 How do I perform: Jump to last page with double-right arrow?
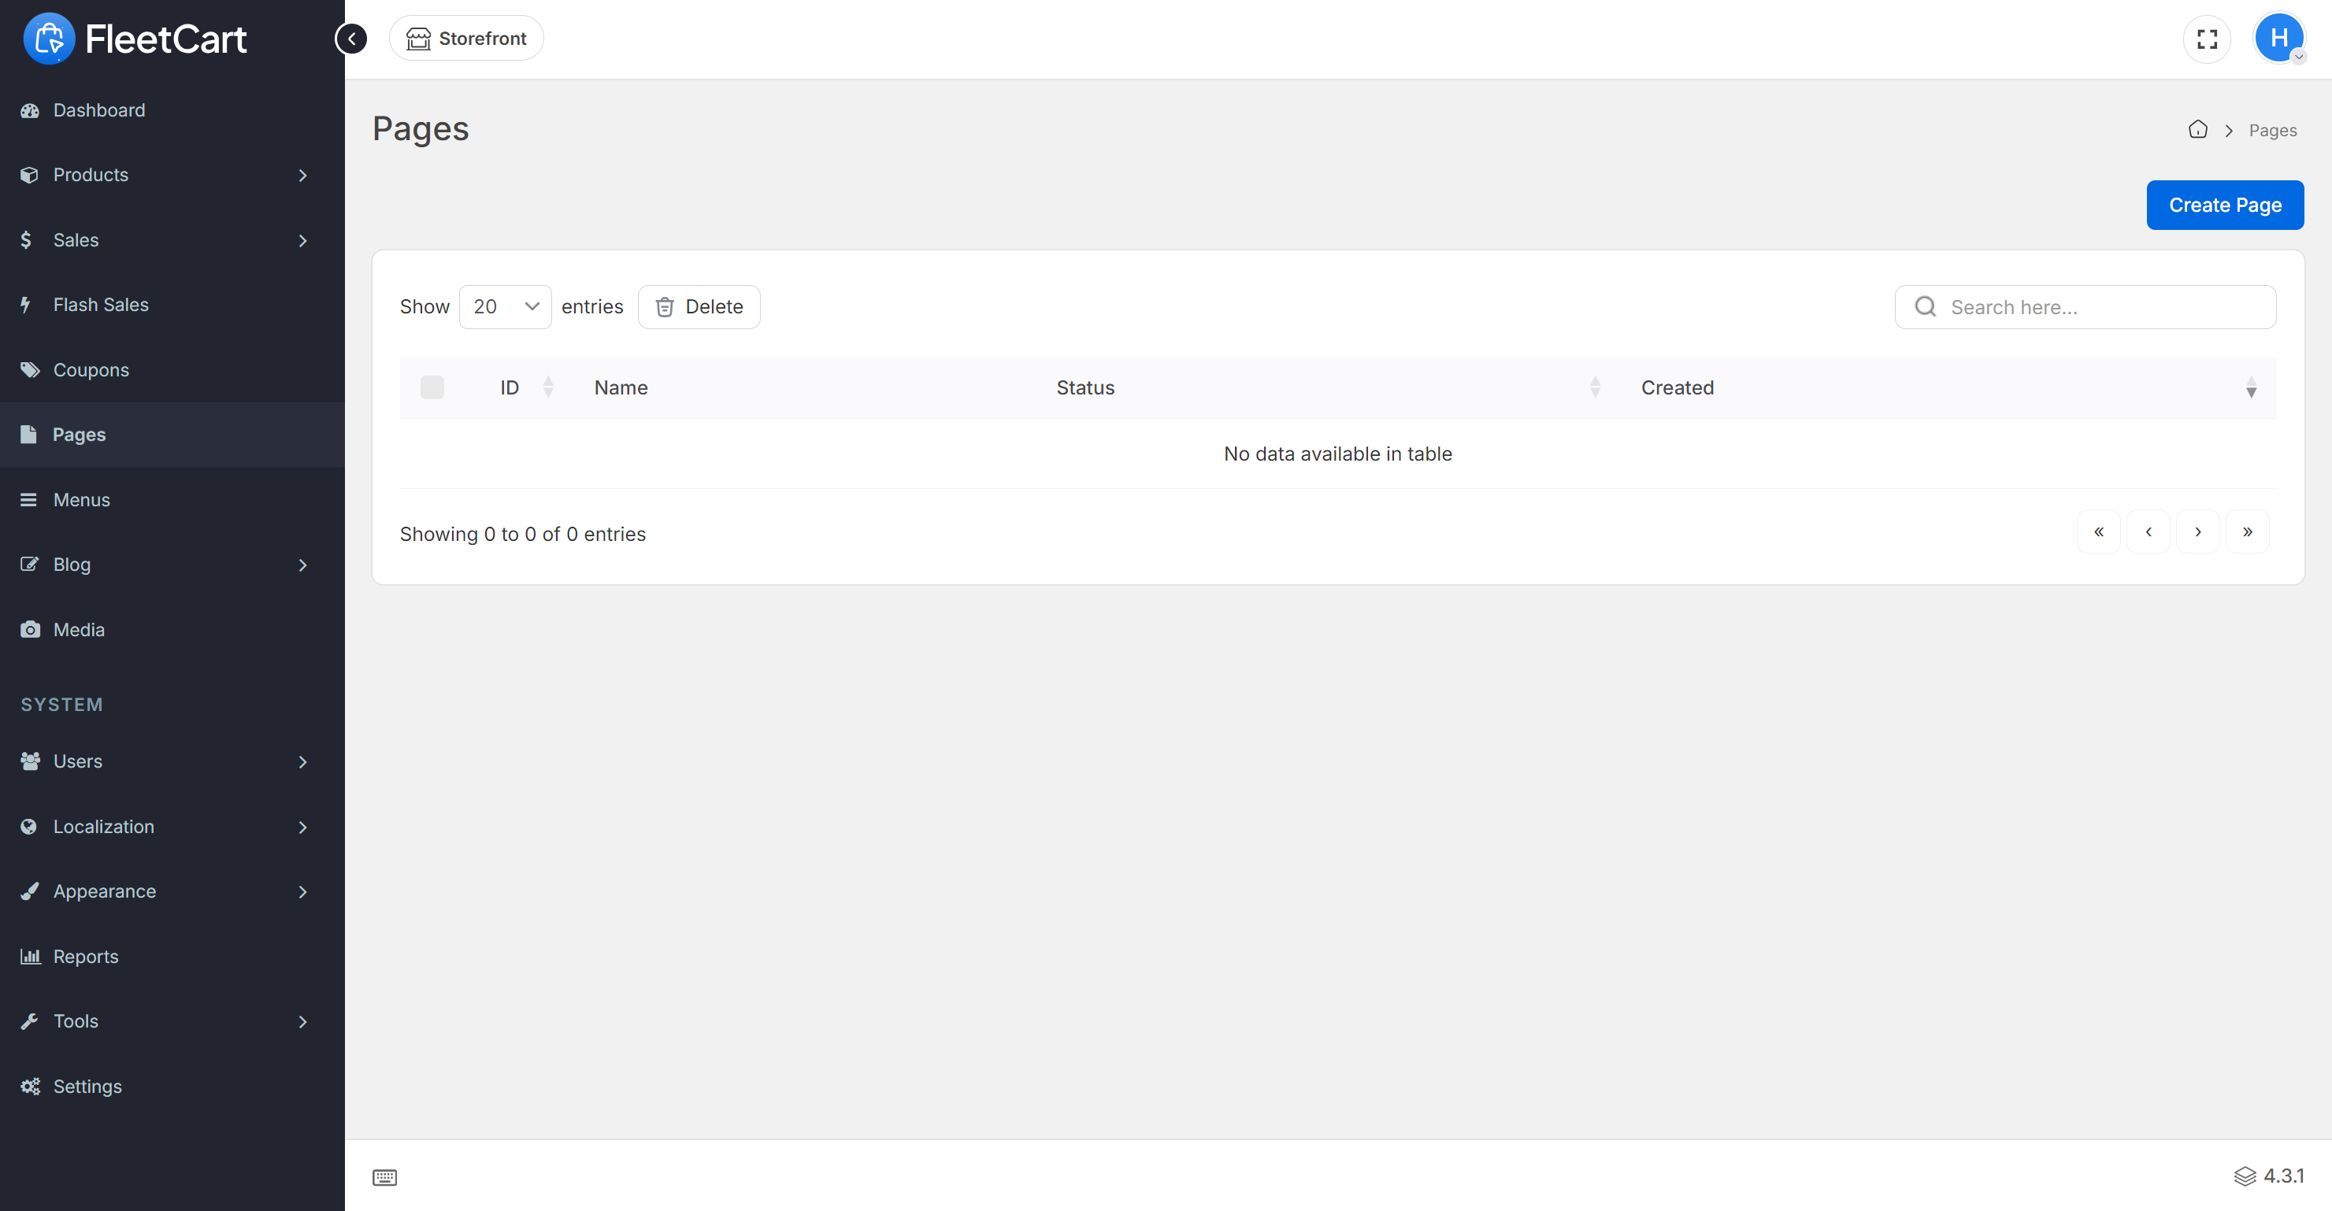coord(2247,532)
